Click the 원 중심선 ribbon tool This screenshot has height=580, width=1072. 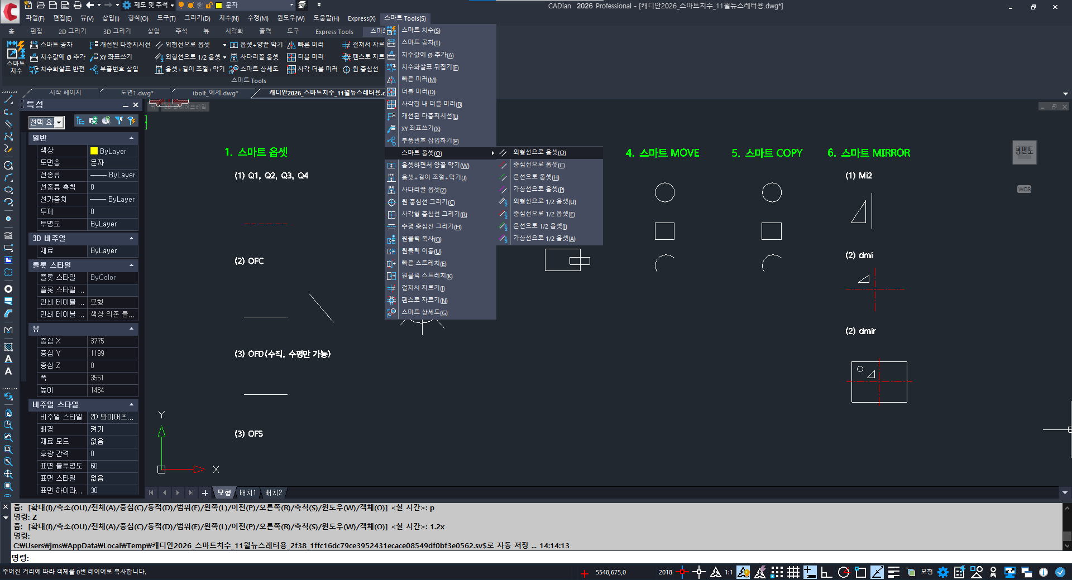360,69
